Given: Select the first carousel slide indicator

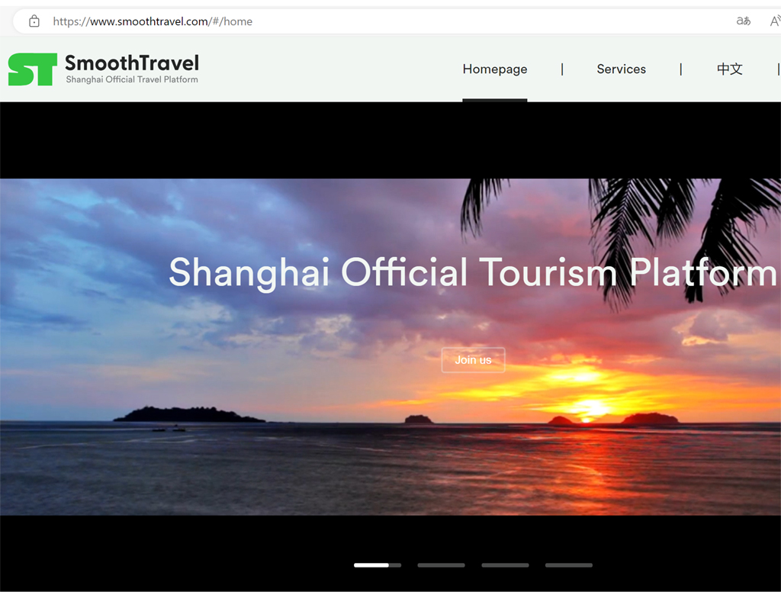Looking at the screenshot, I should (x=377, y=565).
